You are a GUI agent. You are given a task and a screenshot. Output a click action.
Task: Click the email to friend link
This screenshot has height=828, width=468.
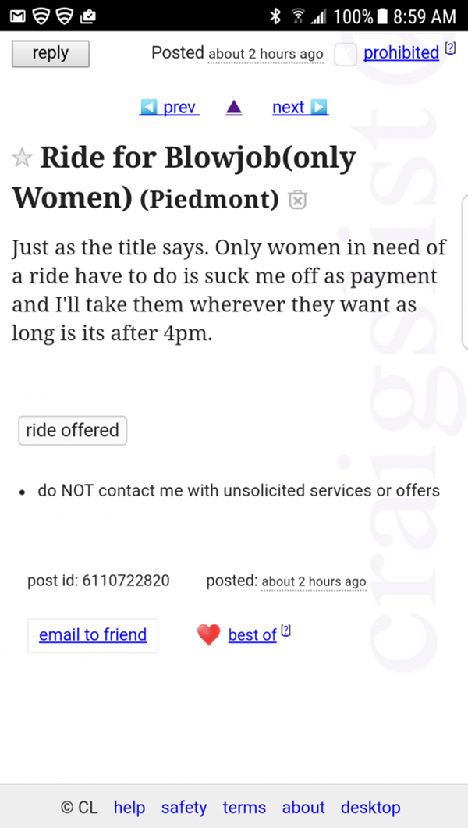click(x=93, y=634)
